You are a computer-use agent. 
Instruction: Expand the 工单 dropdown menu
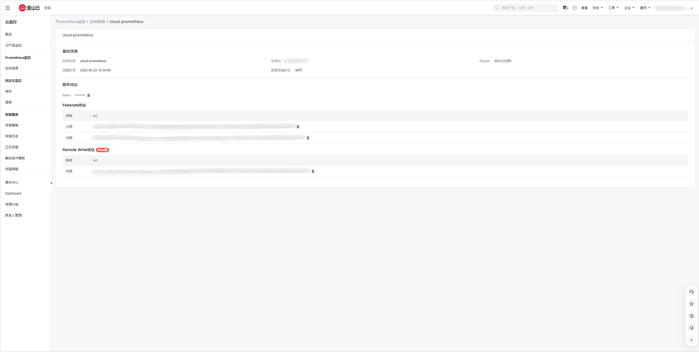point(613,8)
